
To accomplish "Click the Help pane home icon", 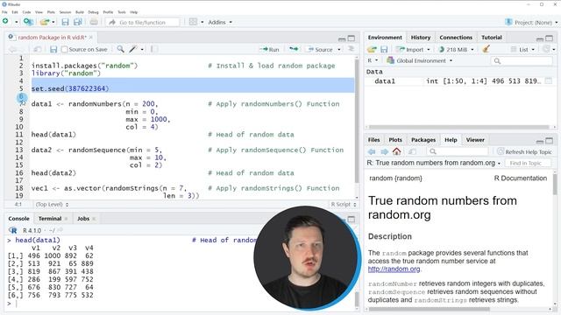I will [396, 151].
